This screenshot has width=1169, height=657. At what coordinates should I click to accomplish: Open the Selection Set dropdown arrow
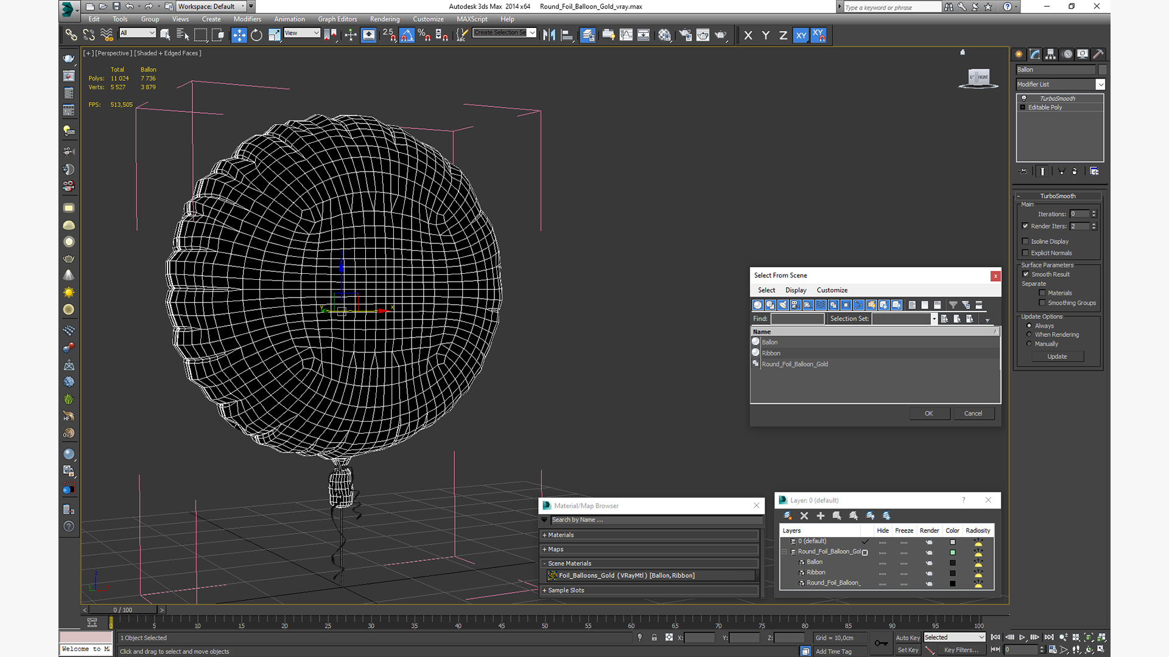tap(934, 319)
